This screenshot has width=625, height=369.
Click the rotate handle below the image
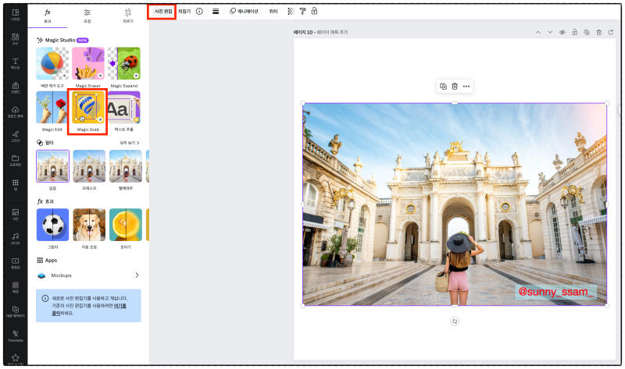(x=455, y=321)
